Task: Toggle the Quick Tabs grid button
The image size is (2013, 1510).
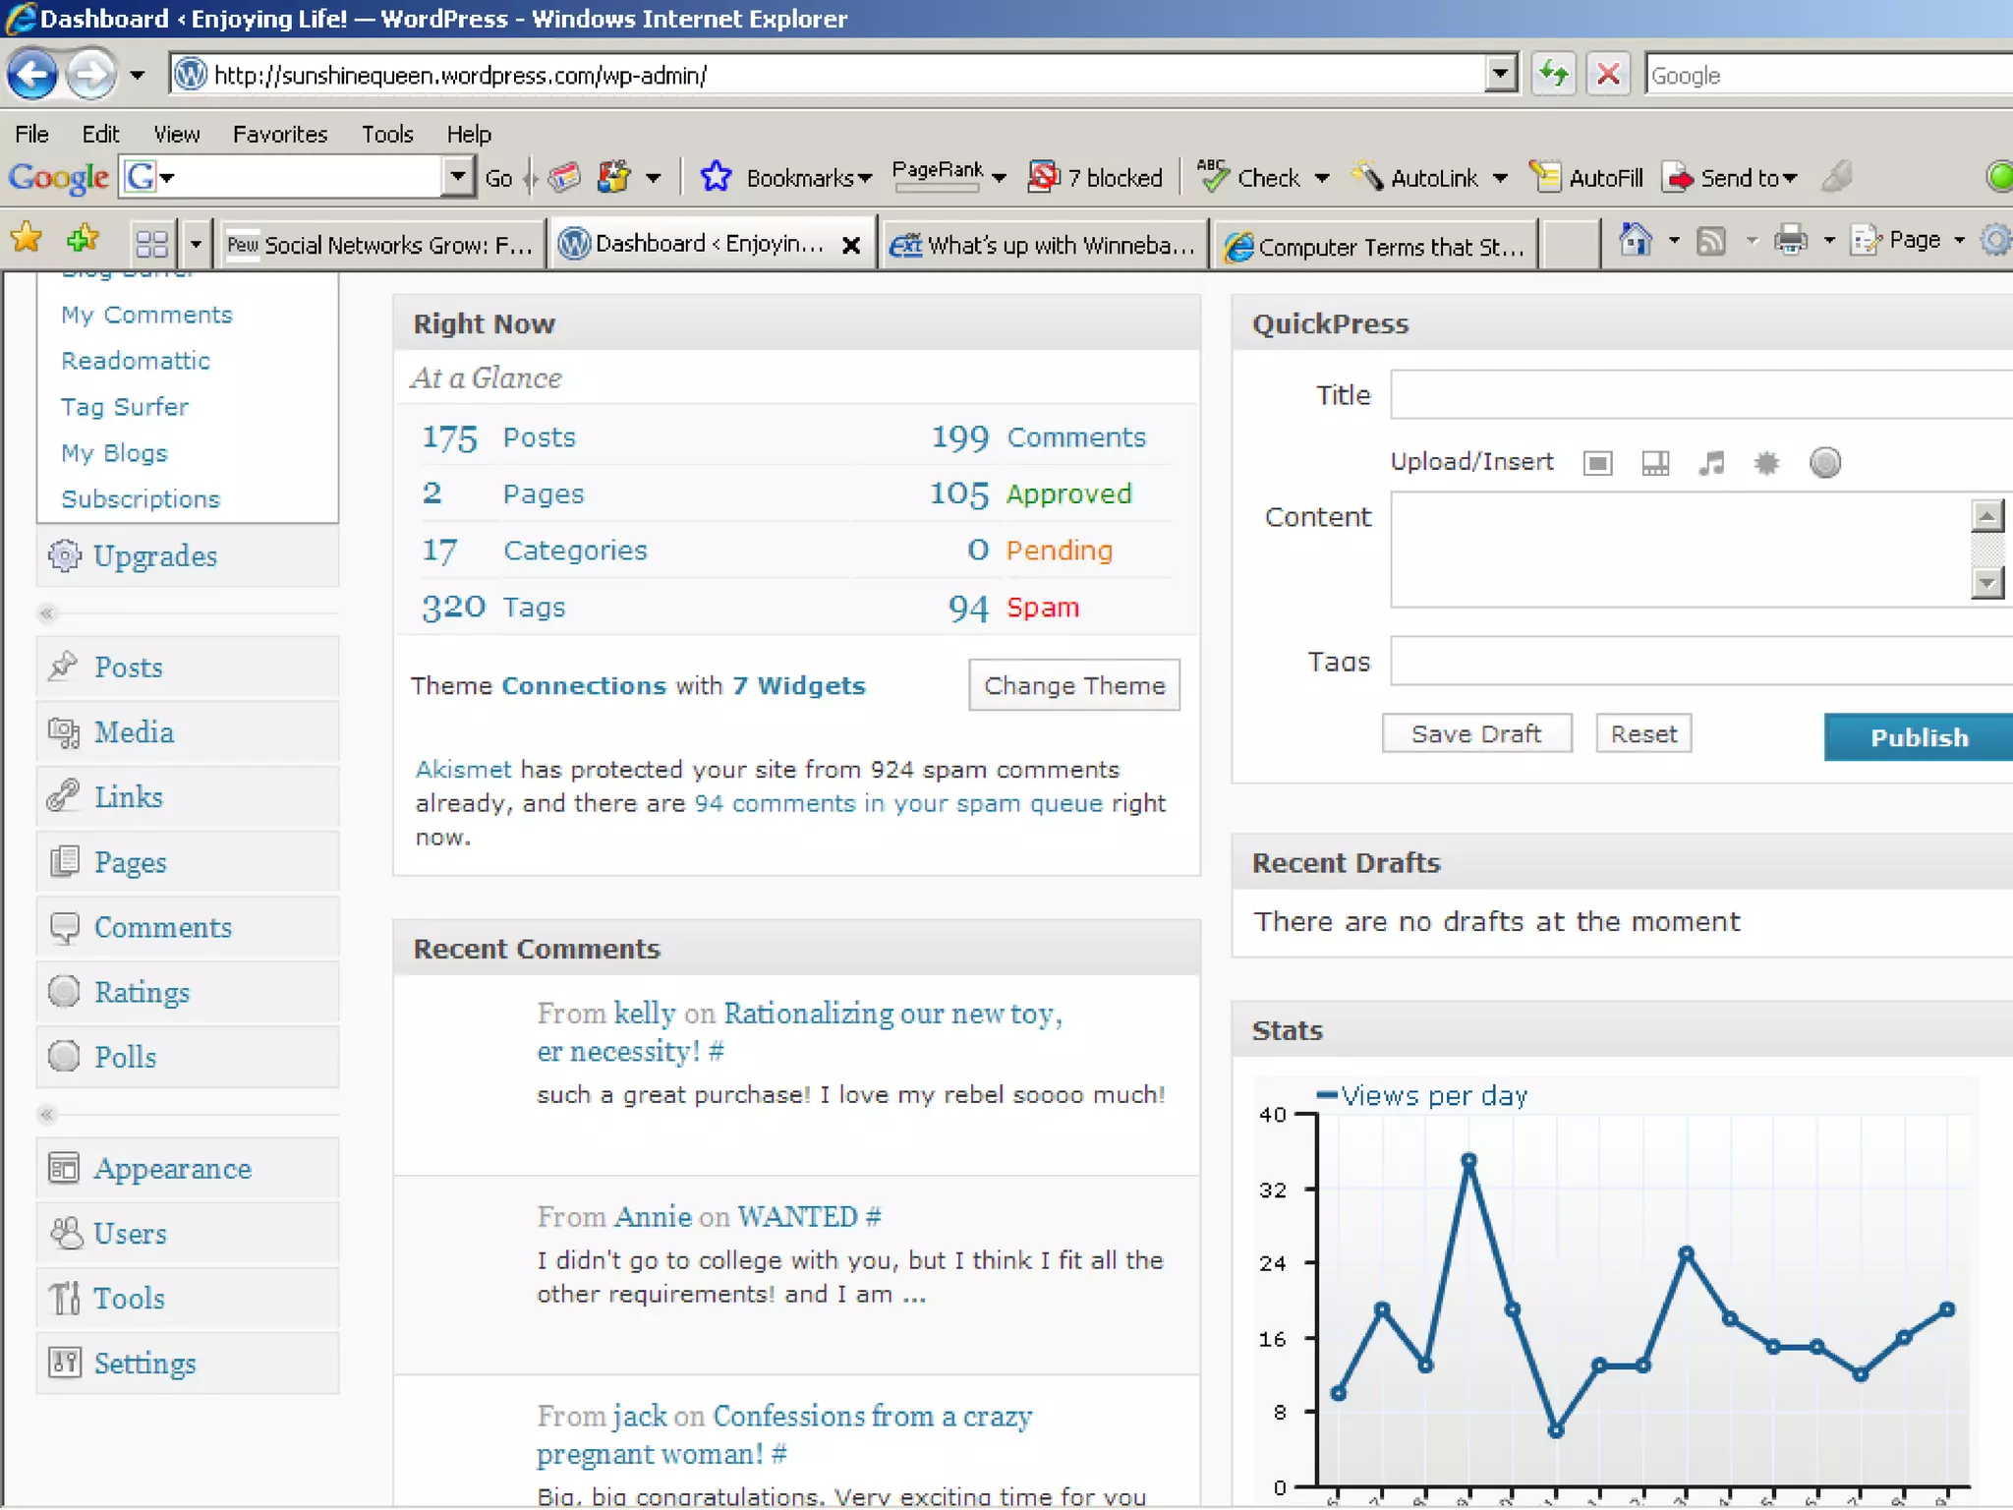Action: [152, 244]
